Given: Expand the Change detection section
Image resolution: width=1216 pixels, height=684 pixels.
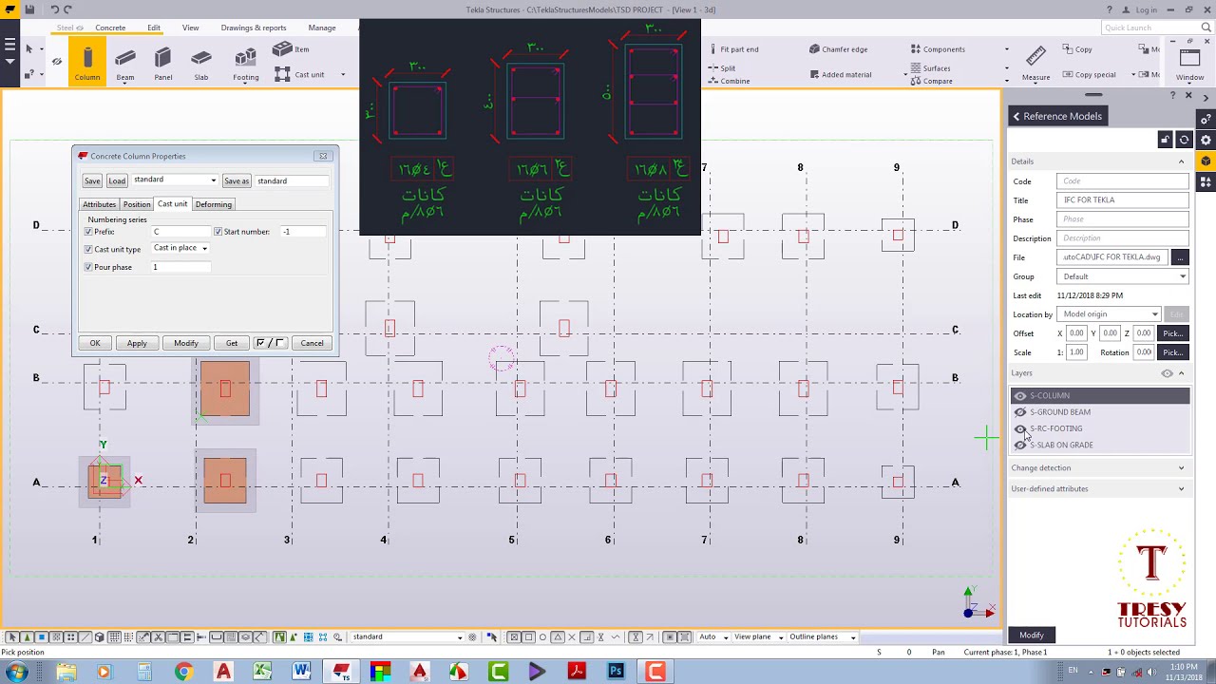Looking at the screenshot, I should 1099,467.
